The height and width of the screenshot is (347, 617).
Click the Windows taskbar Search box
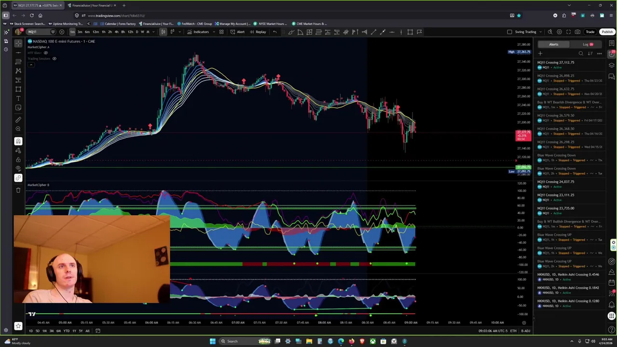click(245, 341)
